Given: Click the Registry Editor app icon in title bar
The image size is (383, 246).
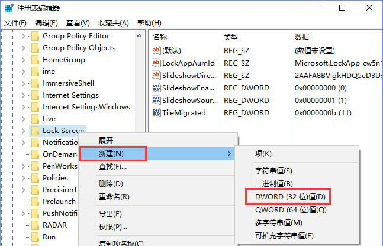Looking at the screenshot, I should tap(9, 8).
